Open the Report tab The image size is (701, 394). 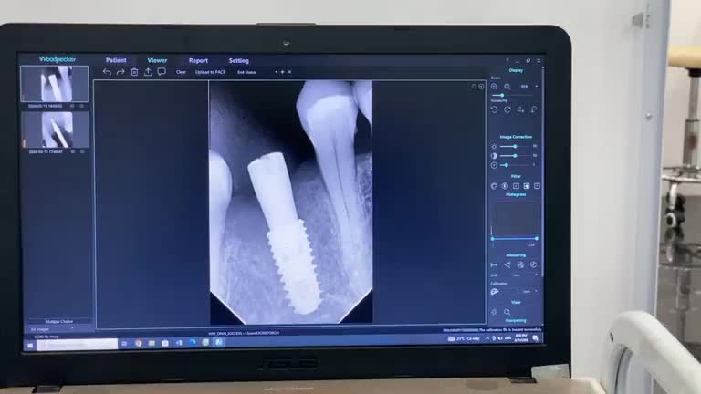point(198,61)
